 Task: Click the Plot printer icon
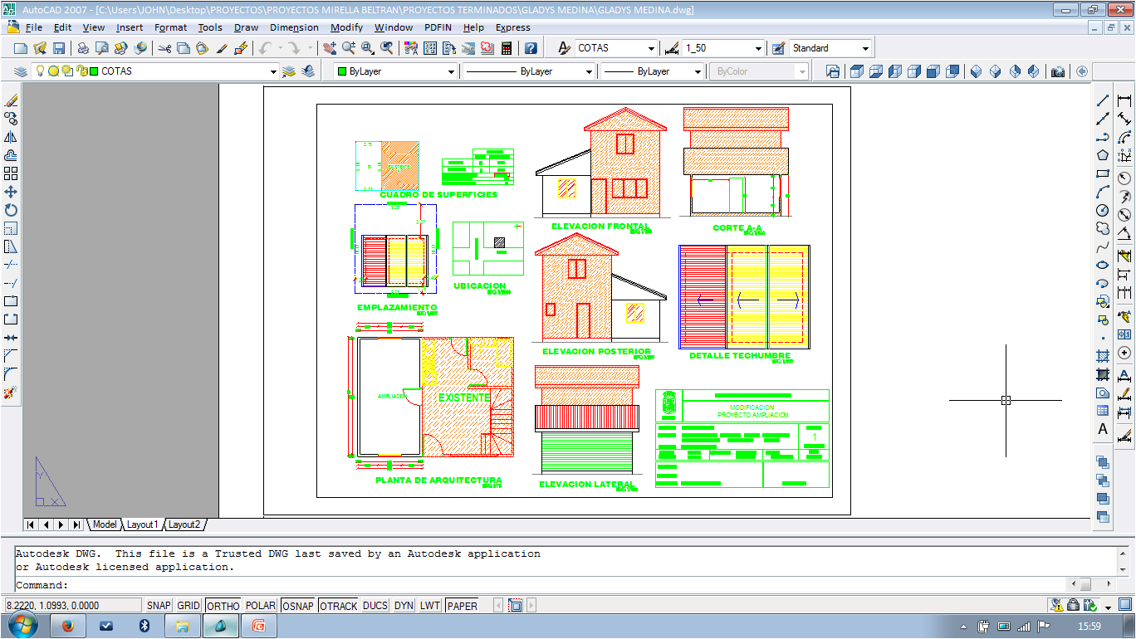pyautogui.click(x=83, y=48)
